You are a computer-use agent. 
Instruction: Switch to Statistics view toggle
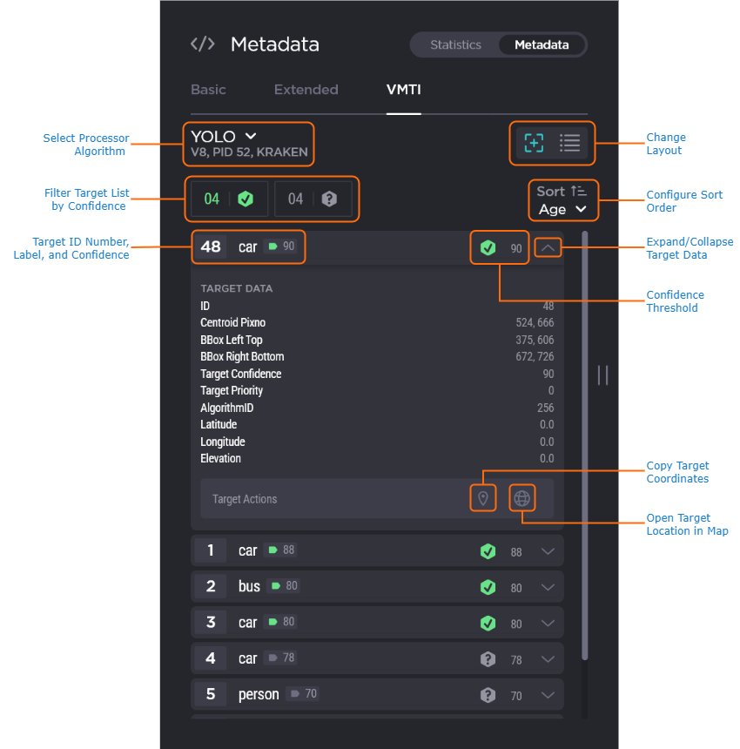455,44
